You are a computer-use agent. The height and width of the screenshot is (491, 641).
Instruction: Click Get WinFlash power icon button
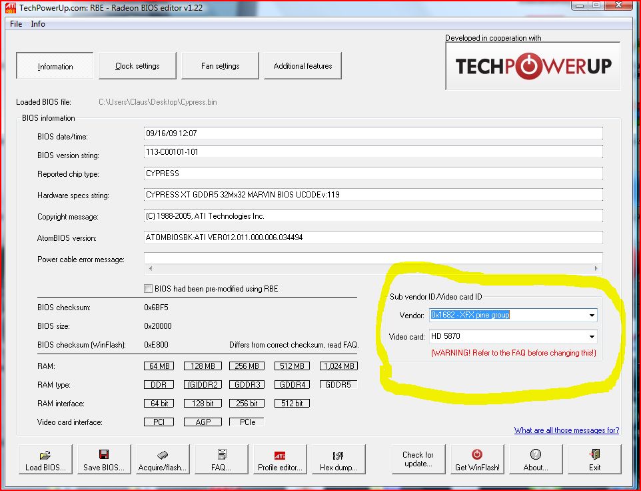[477, 459]
